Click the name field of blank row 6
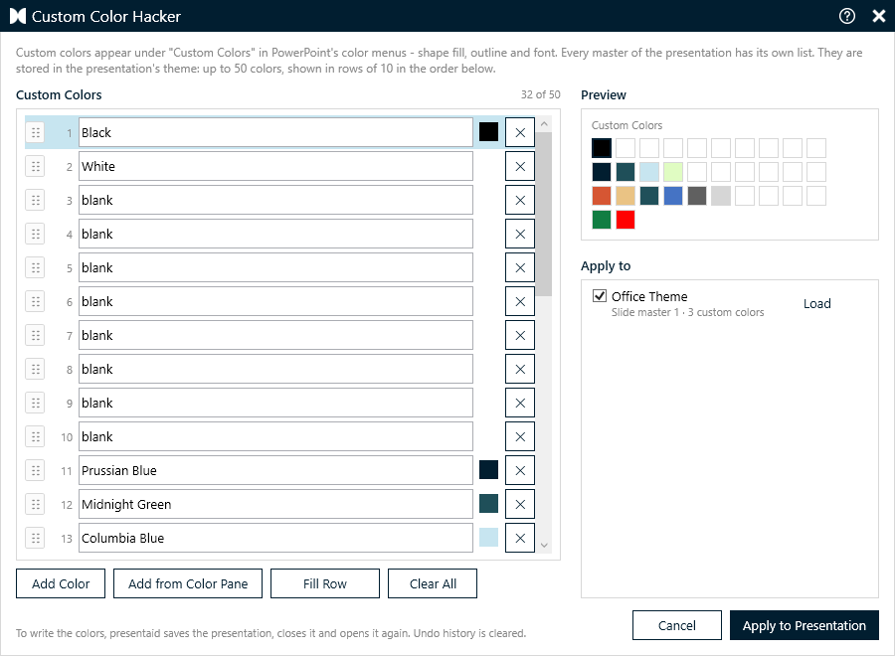895x656 pixels. pos(275,302)
